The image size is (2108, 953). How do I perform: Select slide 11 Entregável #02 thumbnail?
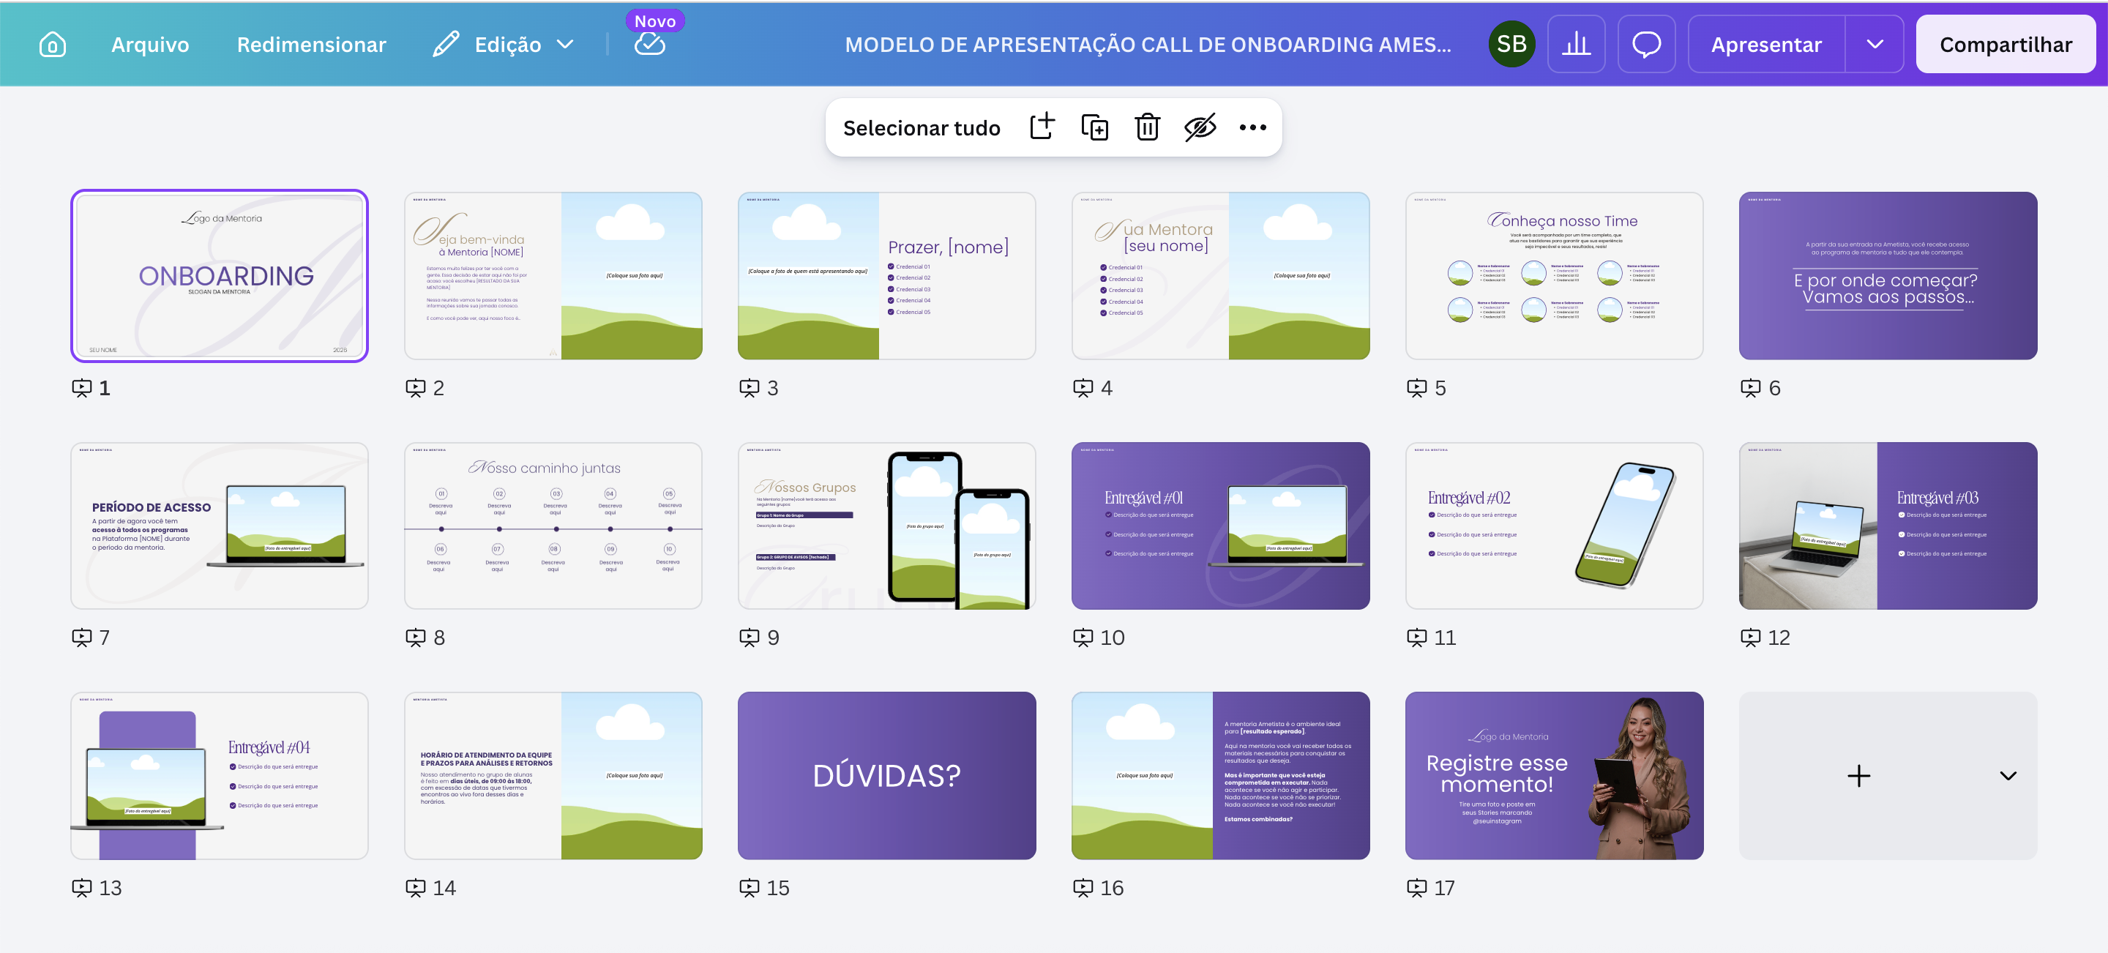coord(1554,526)
